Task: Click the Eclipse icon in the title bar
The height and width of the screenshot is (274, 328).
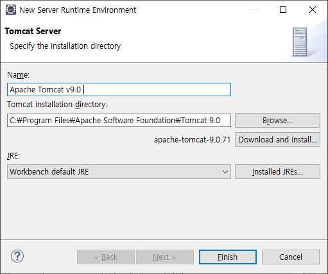Action: (x=11, y=10)
